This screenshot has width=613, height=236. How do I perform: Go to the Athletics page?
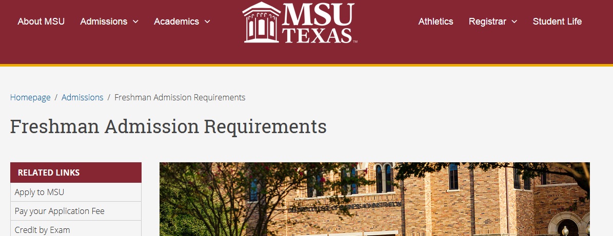436,22
